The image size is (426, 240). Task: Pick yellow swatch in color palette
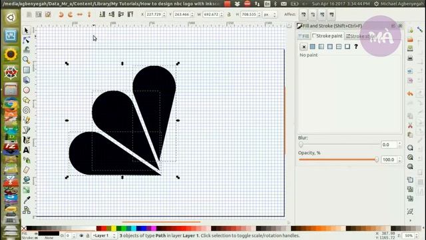[114, 228]
